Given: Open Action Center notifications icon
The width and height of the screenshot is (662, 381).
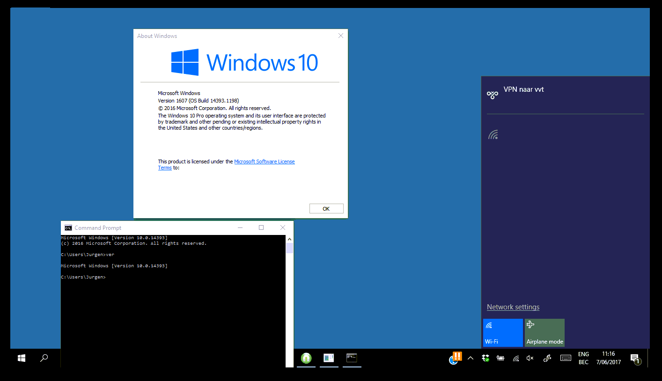Looking at the screenshot, I should pos(635,359).
